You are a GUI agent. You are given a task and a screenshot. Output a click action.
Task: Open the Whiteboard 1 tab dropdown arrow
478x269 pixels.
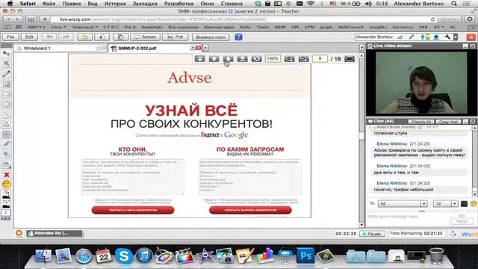click(98, 48)
